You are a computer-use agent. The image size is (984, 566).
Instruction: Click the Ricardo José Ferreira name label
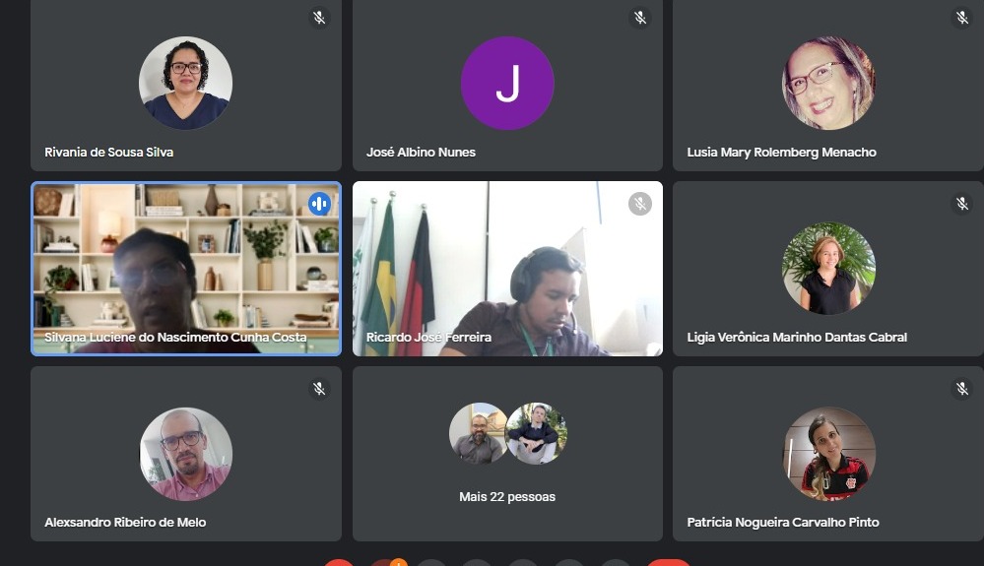click(428, 338)
